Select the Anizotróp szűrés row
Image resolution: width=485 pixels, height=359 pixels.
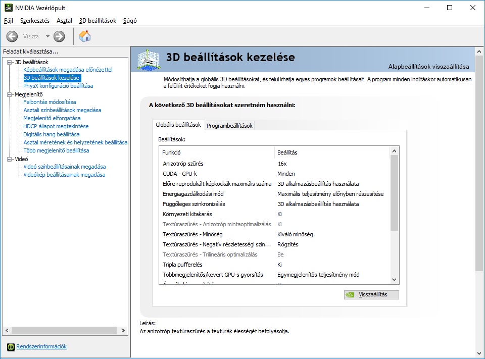pos(274,164)
